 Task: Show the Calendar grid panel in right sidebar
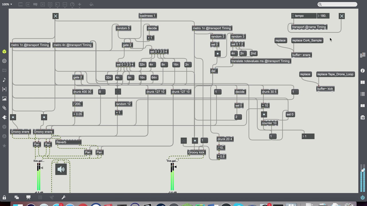tap(363, 55)
